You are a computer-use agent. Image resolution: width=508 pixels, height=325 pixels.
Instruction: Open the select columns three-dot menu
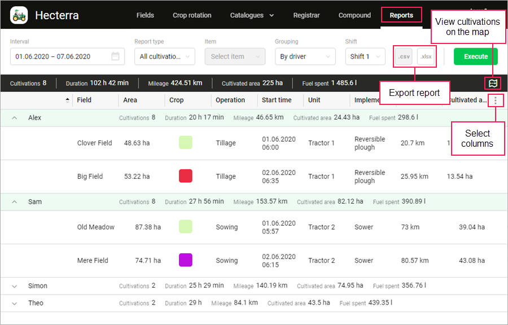[x=495, y=100]
